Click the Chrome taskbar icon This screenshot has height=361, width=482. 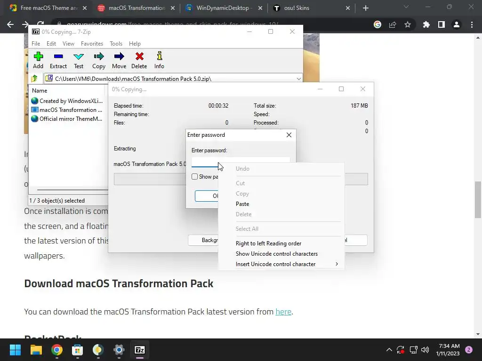[57, 350]
